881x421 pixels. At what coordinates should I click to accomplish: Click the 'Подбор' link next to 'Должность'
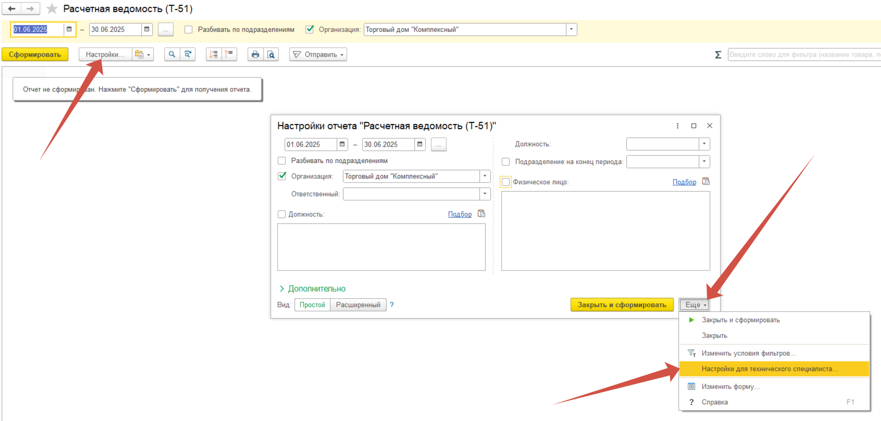click(x=460, y=214)
